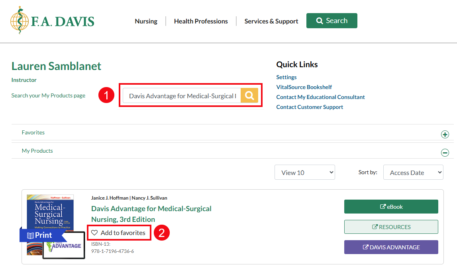Open the RESOURCES button
The image size is (457, 268).
coord(391,227)
